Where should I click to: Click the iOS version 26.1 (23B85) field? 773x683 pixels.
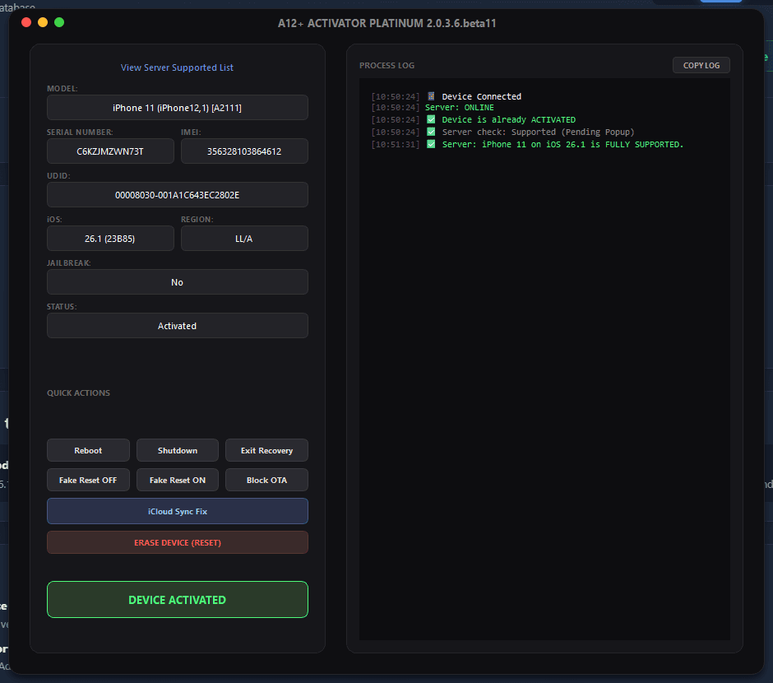point(110,238)
